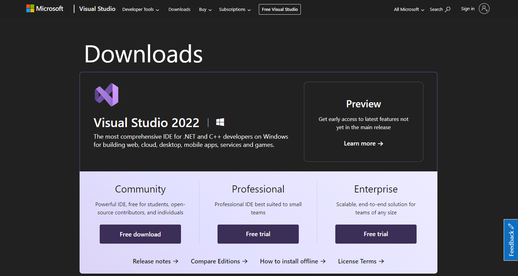Click the Search magnifier icon
The image size is (518, 276).
pos(448,9)
